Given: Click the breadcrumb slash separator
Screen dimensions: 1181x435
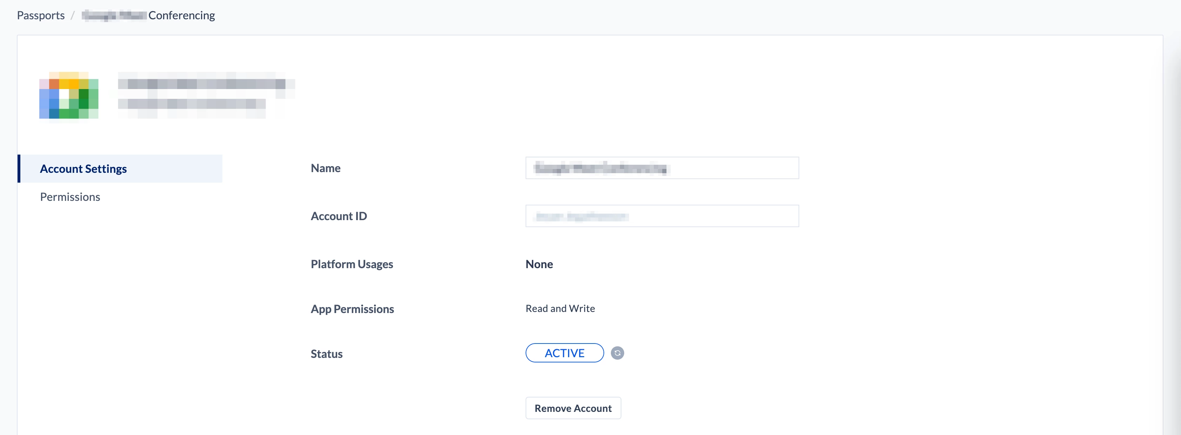Looking at the screenshot, I should point(72,15).
